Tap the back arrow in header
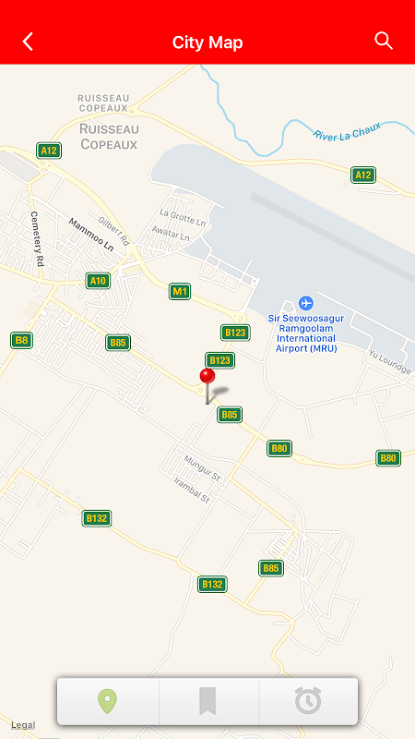This screenshot has width=415, height=739. [x=28, y=42]
